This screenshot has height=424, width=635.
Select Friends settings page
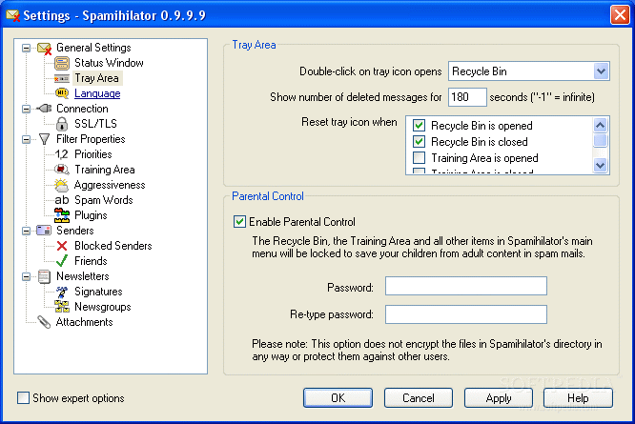[x=91, y=261]
